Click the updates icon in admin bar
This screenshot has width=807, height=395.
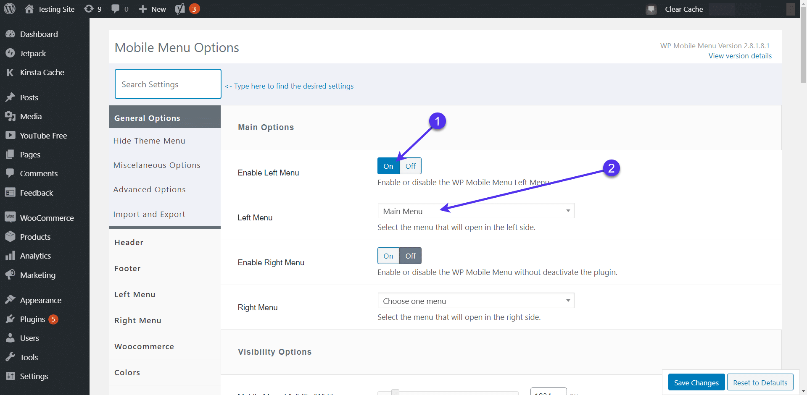(x=89, y=9)
